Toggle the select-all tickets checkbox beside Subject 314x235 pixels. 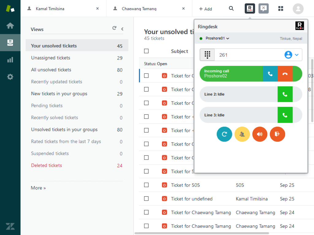(146, 51)
